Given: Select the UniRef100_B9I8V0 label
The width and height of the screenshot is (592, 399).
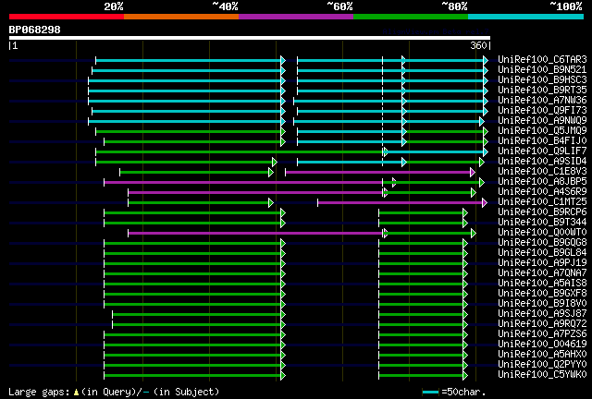Looking at the screenshot, I should 542,304.
